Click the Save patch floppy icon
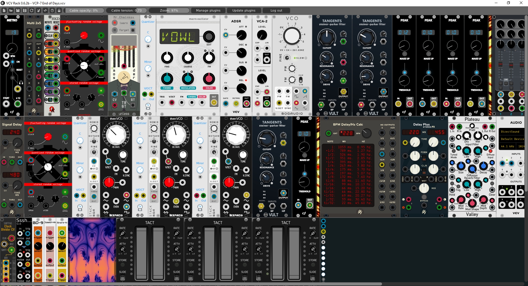528x286 pixels. 18,10
